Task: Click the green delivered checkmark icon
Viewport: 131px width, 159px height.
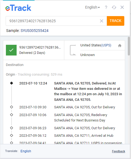Action: click(11, 50)
